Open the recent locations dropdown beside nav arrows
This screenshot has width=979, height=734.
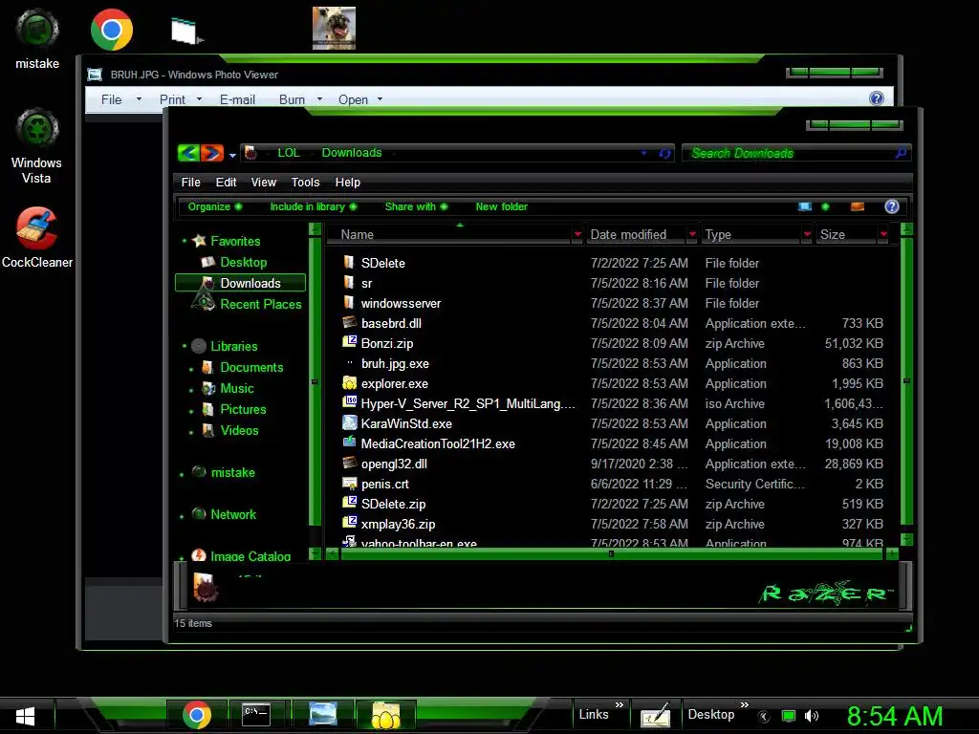232,154
